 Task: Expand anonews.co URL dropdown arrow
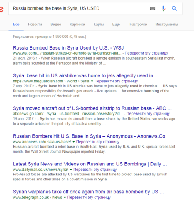[74, 142]
